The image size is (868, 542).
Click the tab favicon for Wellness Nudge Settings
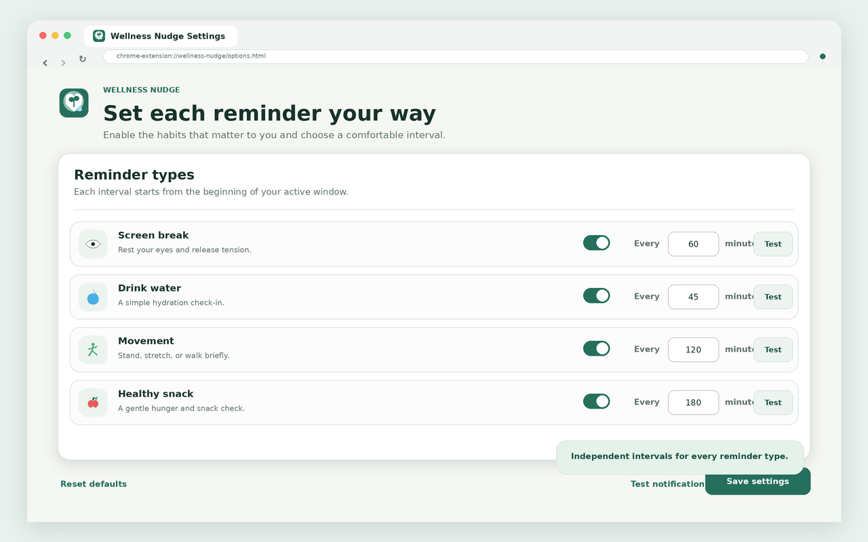[99, 36]
